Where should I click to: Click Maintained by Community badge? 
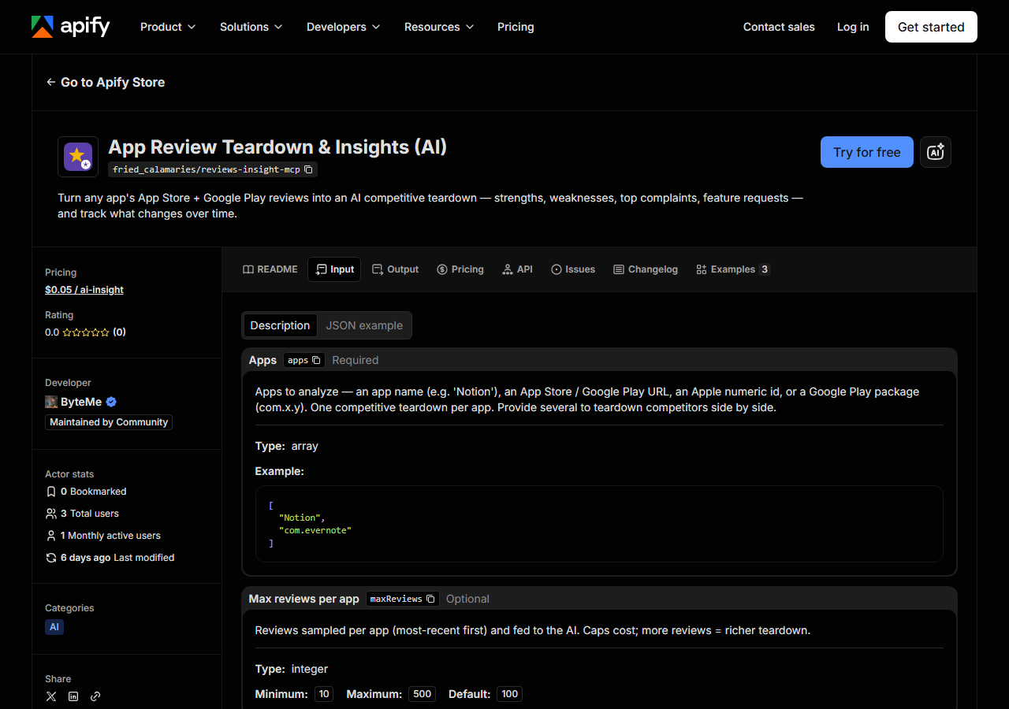tap(109, 422)
